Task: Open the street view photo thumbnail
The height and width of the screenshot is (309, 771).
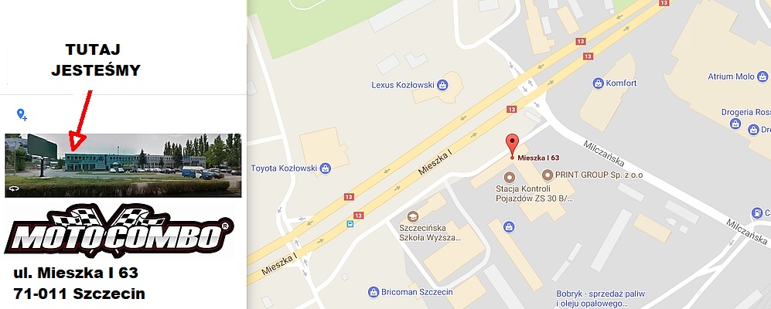Action: [123, 165]
